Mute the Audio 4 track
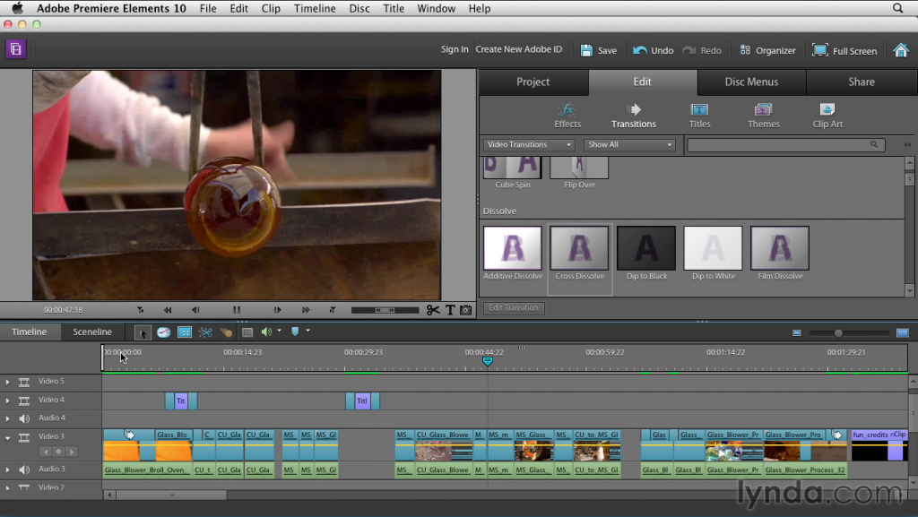Viewport: 918px width, 517px height. (x=24, y=418)
